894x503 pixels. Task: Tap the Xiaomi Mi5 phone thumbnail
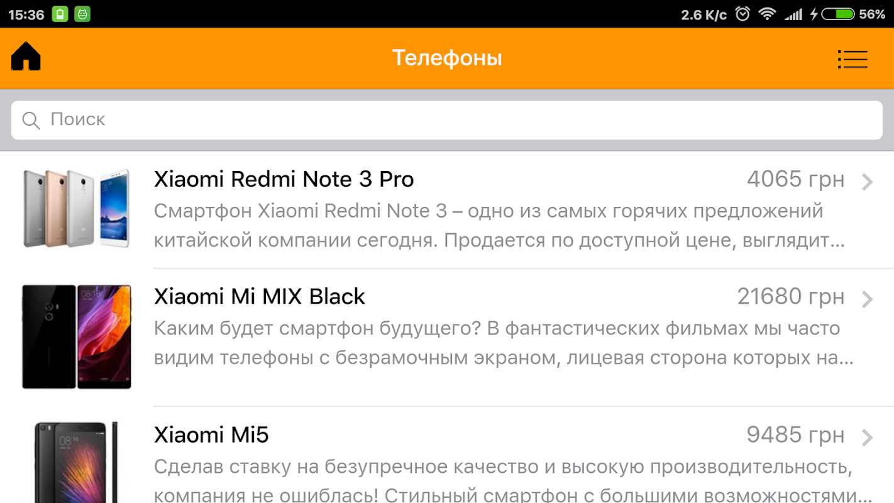point(77,462)
